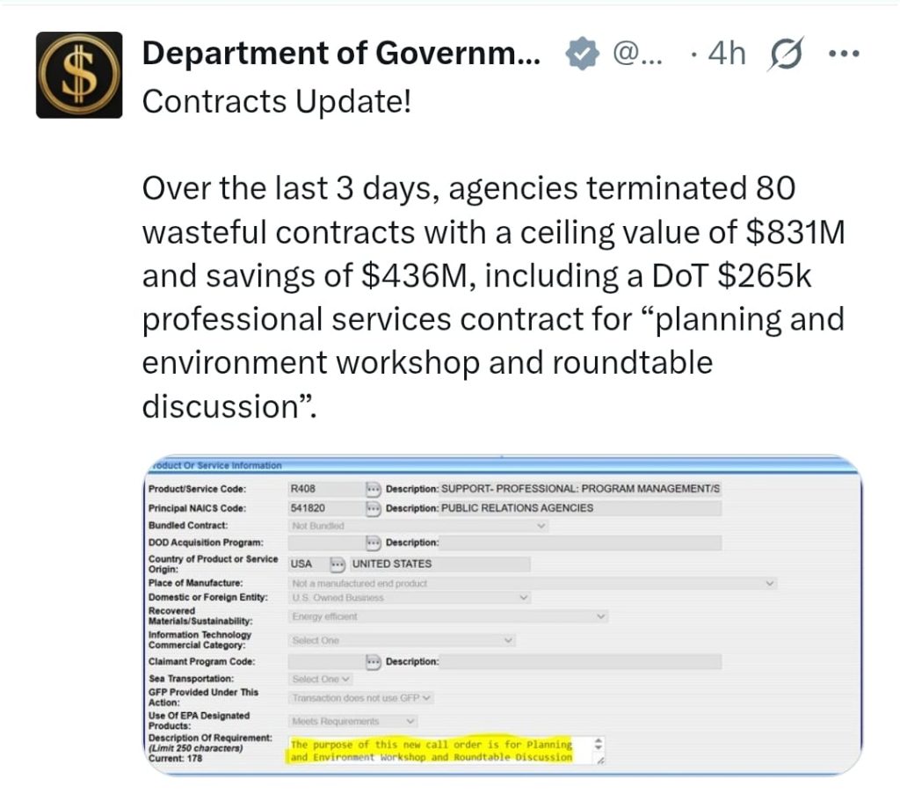Open the Department of Government profile avatar

pyautogui.click(x=78, y=75)
